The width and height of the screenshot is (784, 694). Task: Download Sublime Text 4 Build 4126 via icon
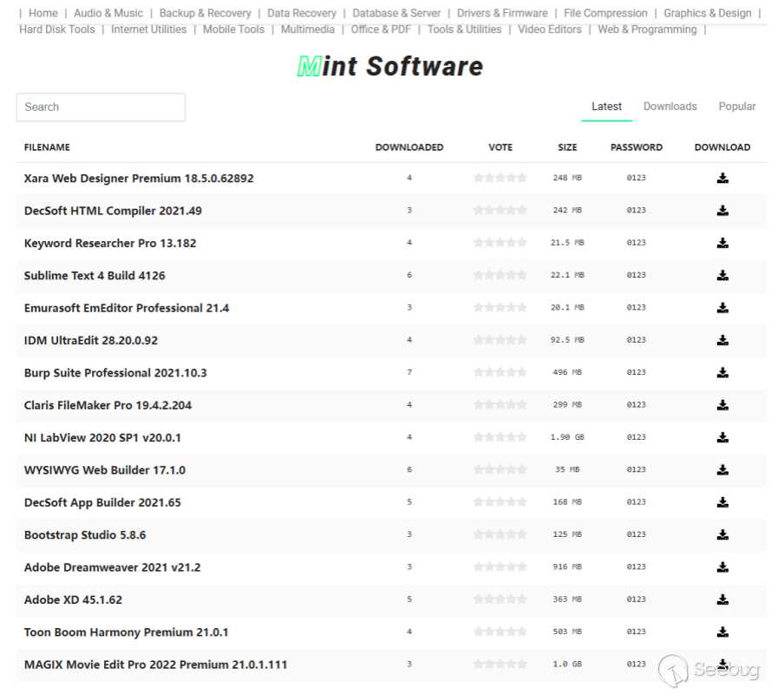[722, 276]
